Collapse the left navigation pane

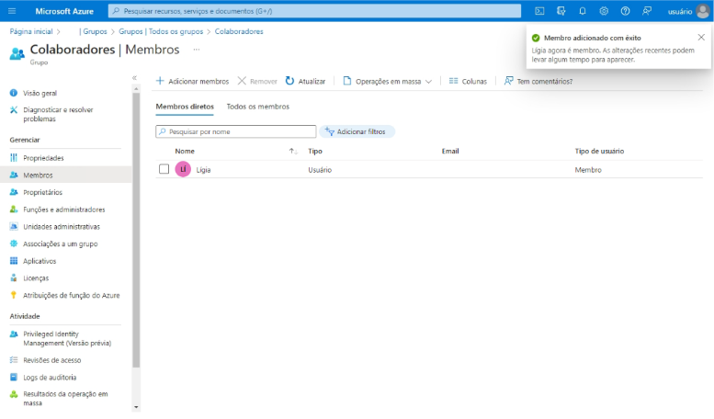click(x=134, y=78)
